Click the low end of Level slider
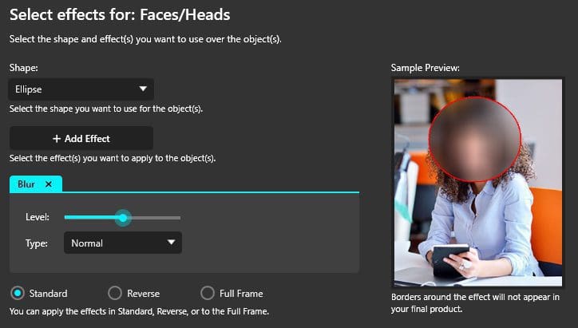Screen dimensions: 578x328 click(67, 218)
